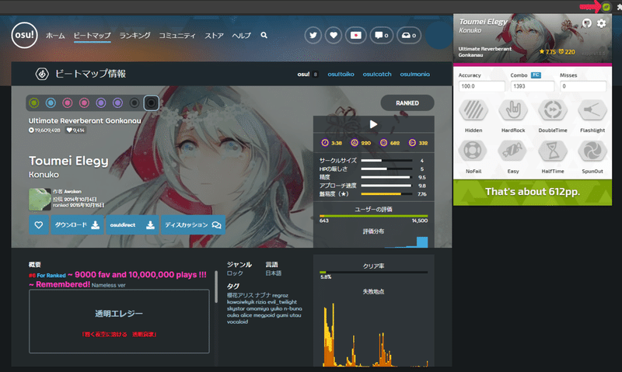The image size is (622, 372).
Task: Click the beatmap info compass icon
Action: click(x=42, y=74)
